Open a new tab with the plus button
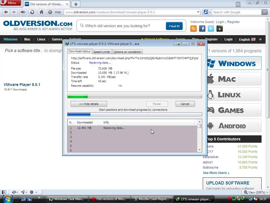 (x=76, y=4)
